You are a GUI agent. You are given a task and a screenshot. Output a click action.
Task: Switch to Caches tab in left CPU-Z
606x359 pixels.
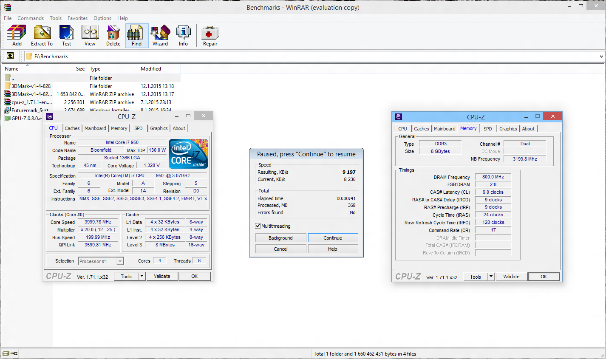[72, 128]
